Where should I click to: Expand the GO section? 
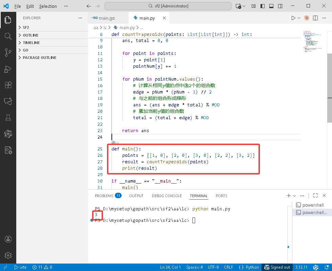pos(52,50)
